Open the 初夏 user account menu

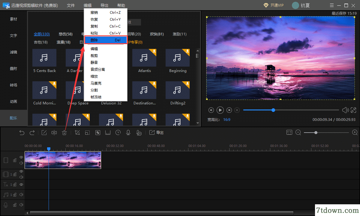(x=301, y=5)
